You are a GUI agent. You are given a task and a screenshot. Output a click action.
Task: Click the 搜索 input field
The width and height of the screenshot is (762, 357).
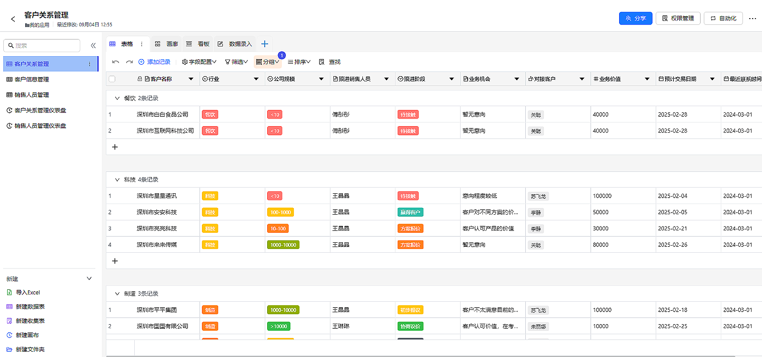tap(42, 46)
